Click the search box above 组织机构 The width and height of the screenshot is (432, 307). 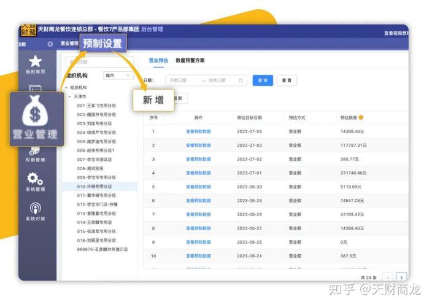99,62
